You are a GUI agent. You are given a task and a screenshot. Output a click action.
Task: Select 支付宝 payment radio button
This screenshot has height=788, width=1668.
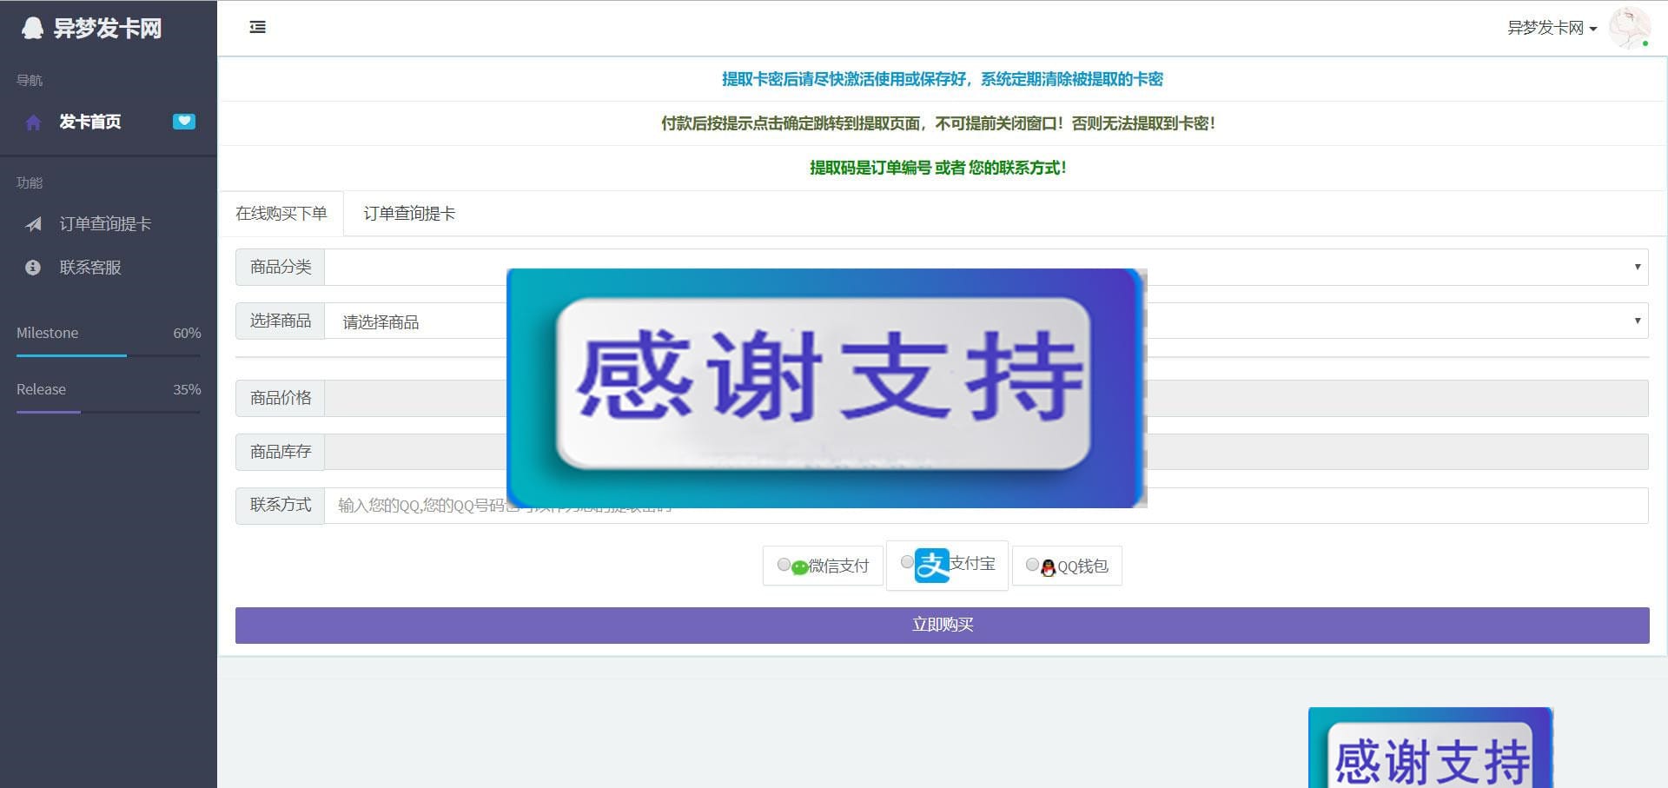pos(908,562)
